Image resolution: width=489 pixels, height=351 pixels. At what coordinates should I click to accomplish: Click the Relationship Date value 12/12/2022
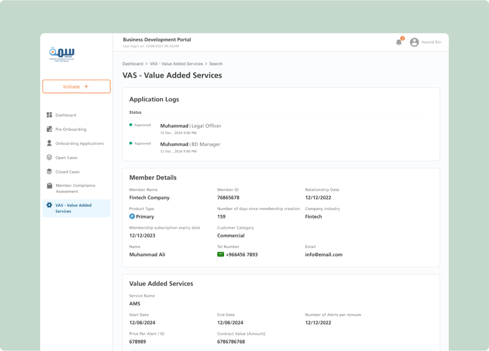click(x=318, y=198)
